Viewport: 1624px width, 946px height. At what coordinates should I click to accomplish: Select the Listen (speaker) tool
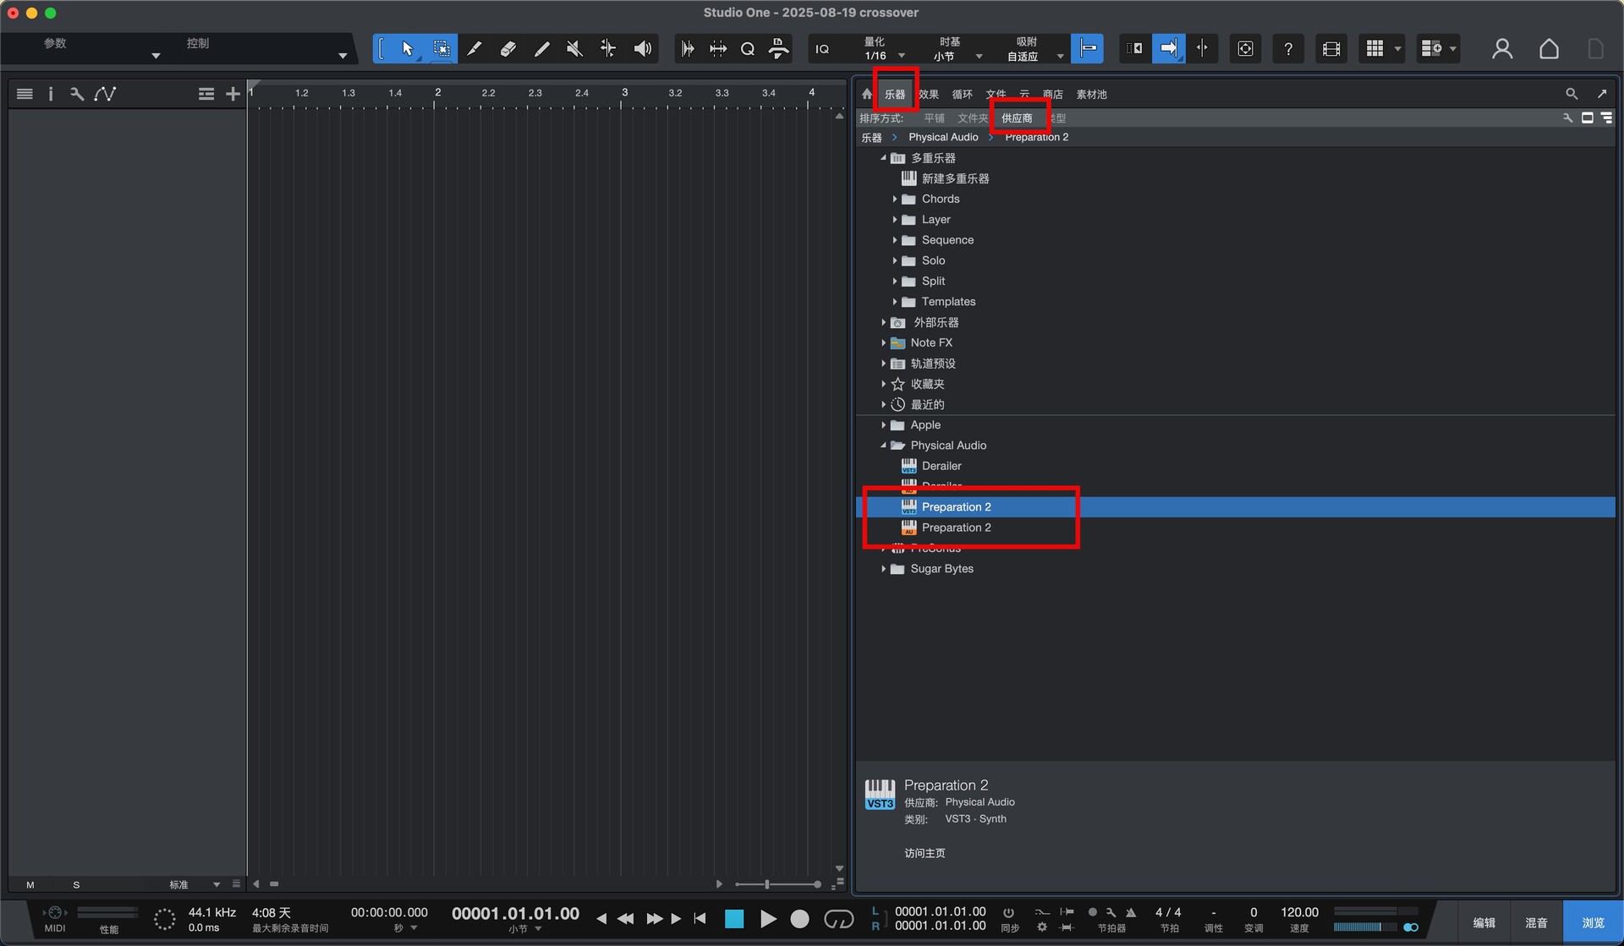[x=643, y=49]
